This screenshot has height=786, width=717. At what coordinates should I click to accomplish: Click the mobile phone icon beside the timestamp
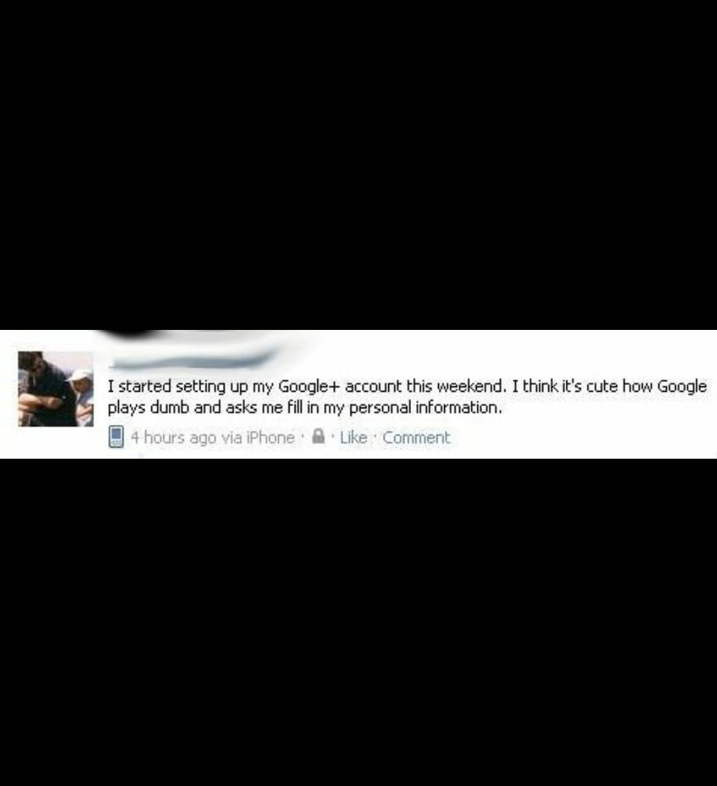116,437
